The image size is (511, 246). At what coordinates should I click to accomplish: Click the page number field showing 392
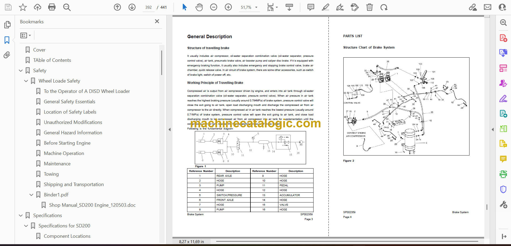pos(149,7)
